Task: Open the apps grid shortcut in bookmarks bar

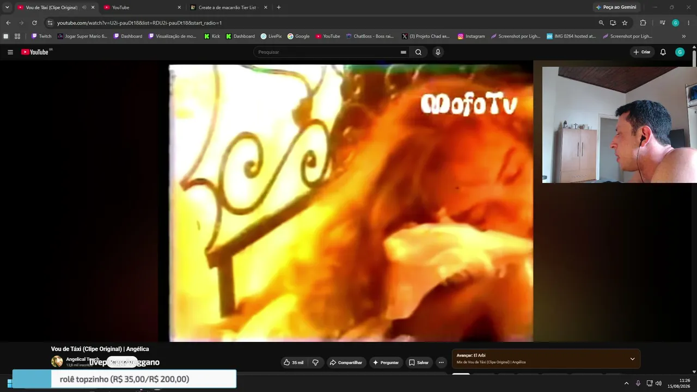Action: (17, 36)
